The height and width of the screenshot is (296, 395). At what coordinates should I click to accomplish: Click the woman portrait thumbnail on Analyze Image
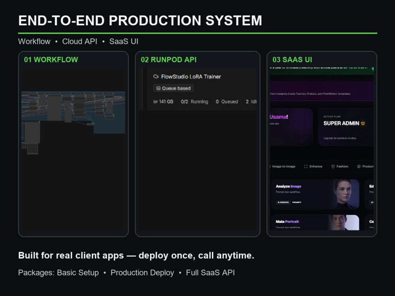[x=344, y=194]
